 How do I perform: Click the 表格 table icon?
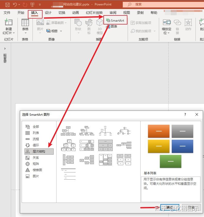25,22
